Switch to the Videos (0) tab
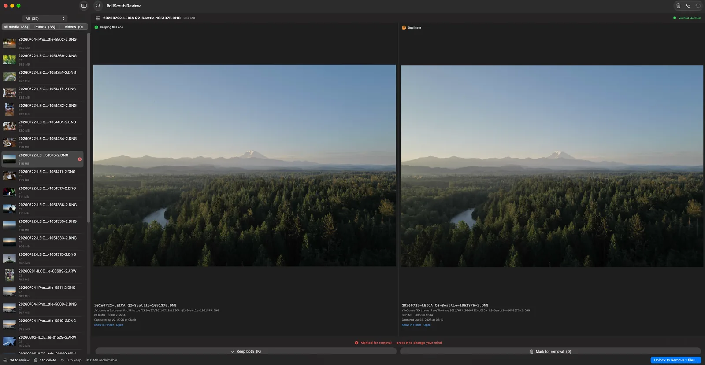705x365 pixels. (x=74, y=27)
